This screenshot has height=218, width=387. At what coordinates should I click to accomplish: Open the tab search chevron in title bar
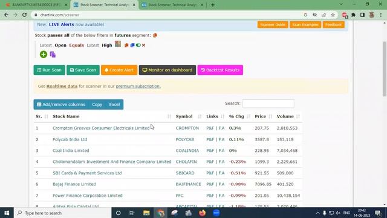341,4
